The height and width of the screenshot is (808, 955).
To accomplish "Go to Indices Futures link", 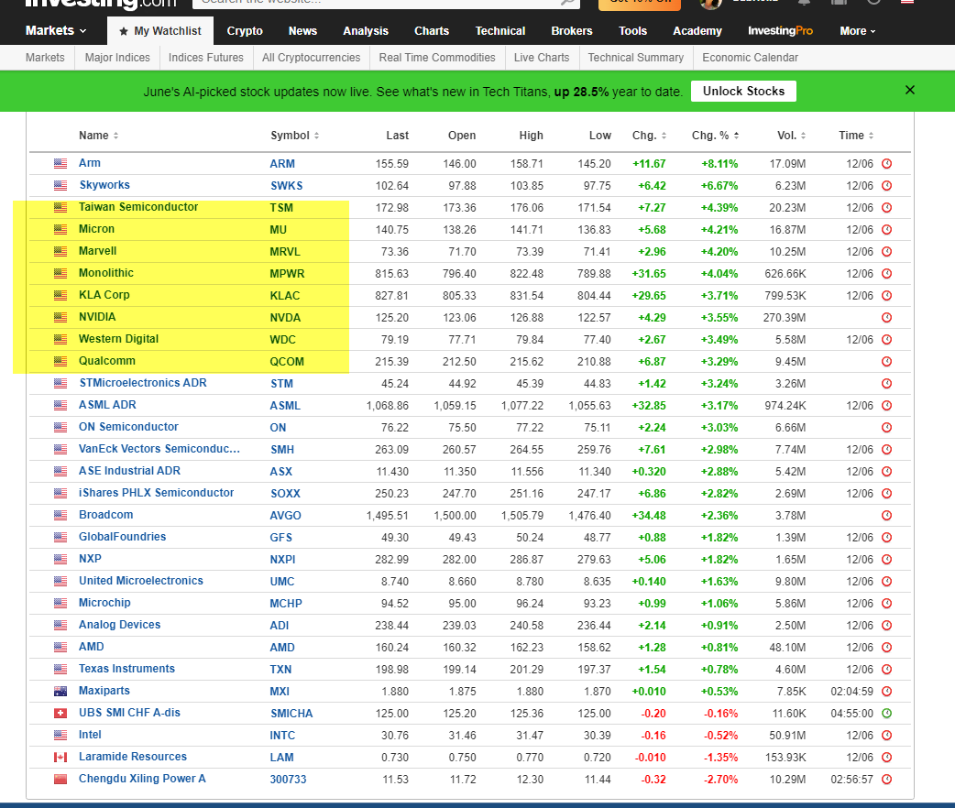I will pyautogui.click(x=206, y=58).
